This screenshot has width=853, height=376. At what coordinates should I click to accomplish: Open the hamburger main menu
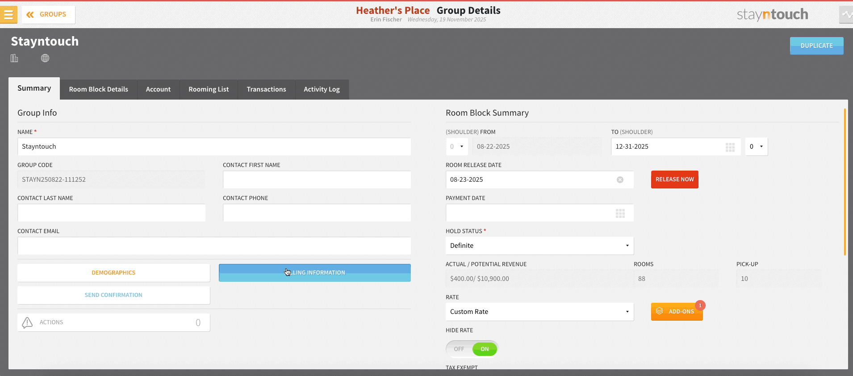tap(8, 15)
